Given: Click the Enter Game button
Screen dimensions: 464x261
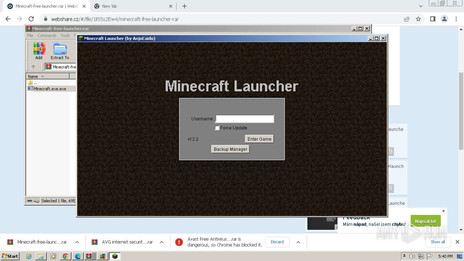Looking at the screenshot, I should tap(259, 139).
